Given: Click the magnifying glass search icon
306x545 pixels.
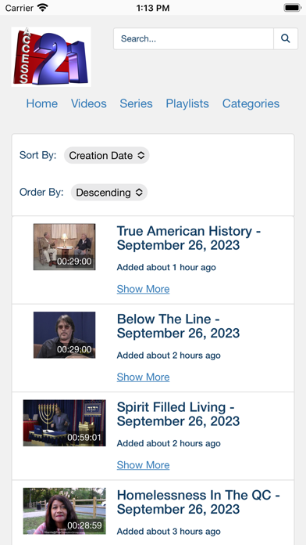Looking at the screenshot, I should 286,38.
